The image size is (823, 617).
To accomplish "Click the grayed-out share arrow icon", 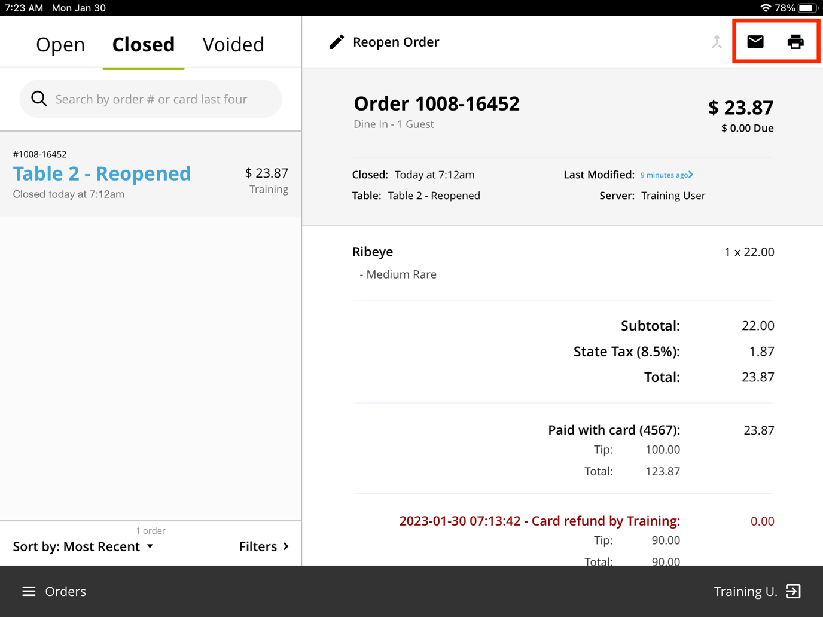I will [717, 41].
